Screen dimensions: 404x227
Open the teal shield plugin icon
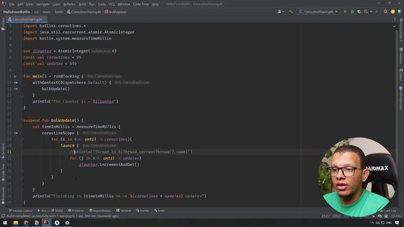click(x=400, y=12)
